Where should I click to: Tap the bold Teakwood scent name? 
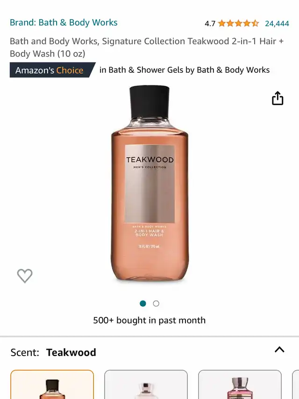click(x=71, y=352)
